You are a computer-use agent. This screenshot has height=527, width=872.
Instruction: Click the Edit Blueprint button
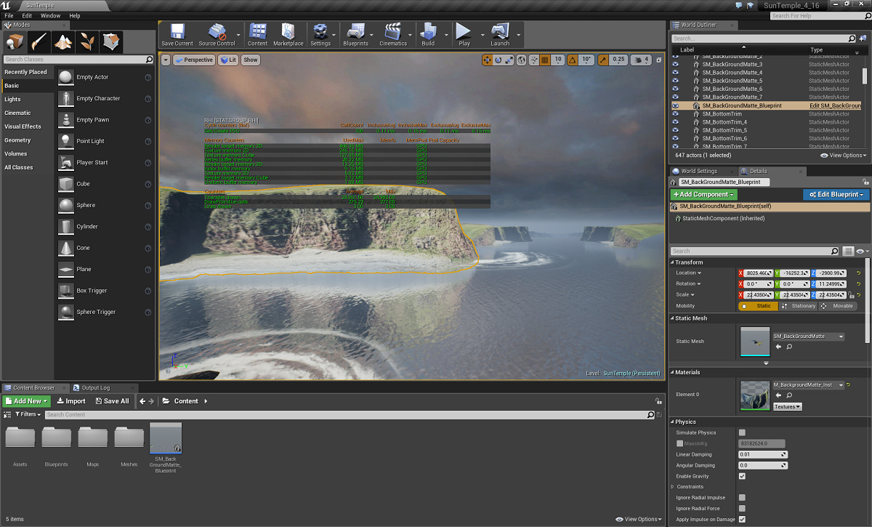pos(836,194)
